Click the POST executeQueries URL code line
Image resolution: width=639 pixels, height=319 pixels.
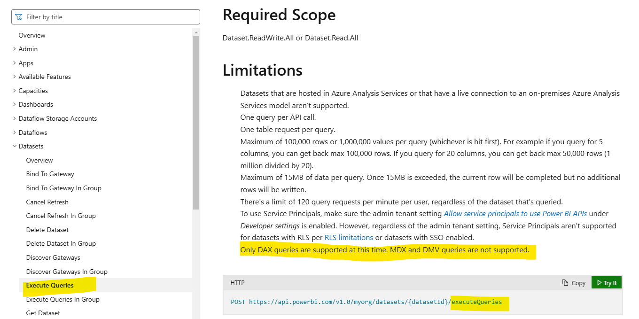tap(366, 302)
